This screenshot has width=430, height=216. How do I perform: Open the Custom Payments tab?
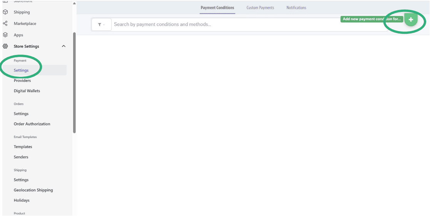pyautogui.click(x=260, y=8)
